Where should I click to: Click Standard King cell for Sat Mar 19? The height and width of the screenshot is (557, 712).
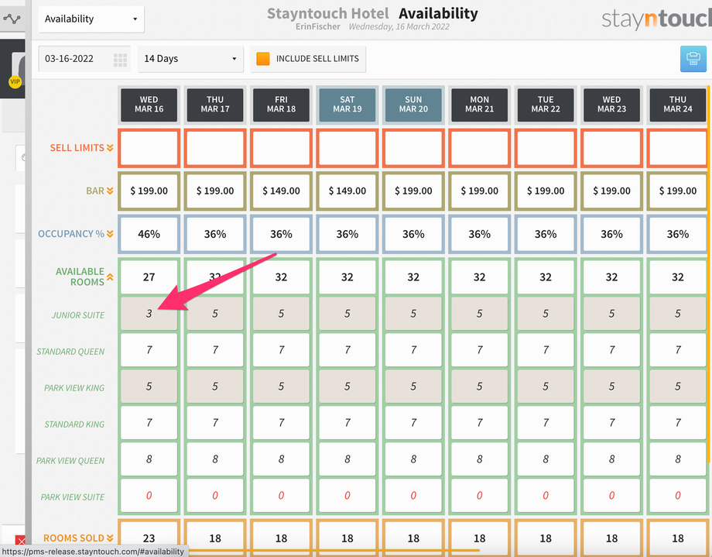[347, 422]
